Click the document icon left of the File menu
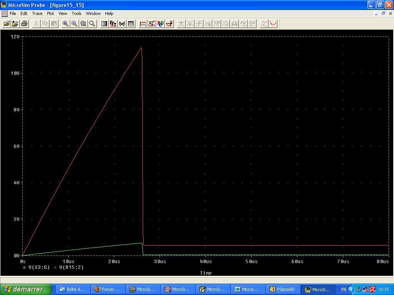The height and width of the screenshot is (295, 394). click(x=4, y=13)
